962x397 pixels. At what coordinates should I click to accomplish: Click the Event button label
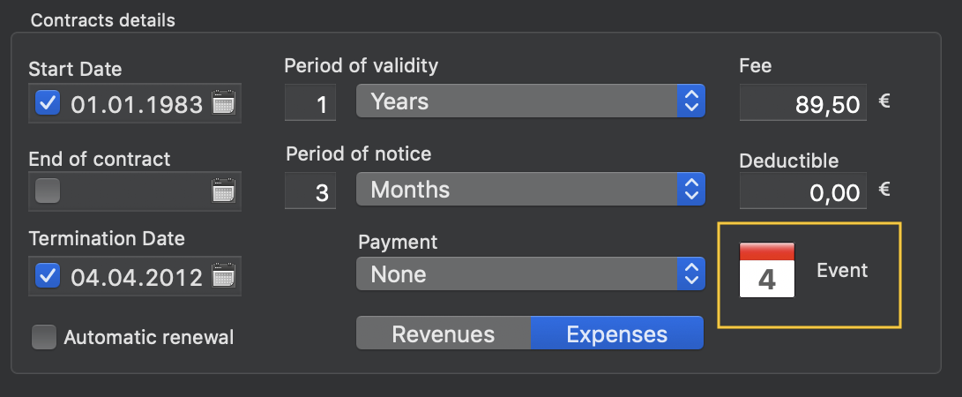[842, 270]
